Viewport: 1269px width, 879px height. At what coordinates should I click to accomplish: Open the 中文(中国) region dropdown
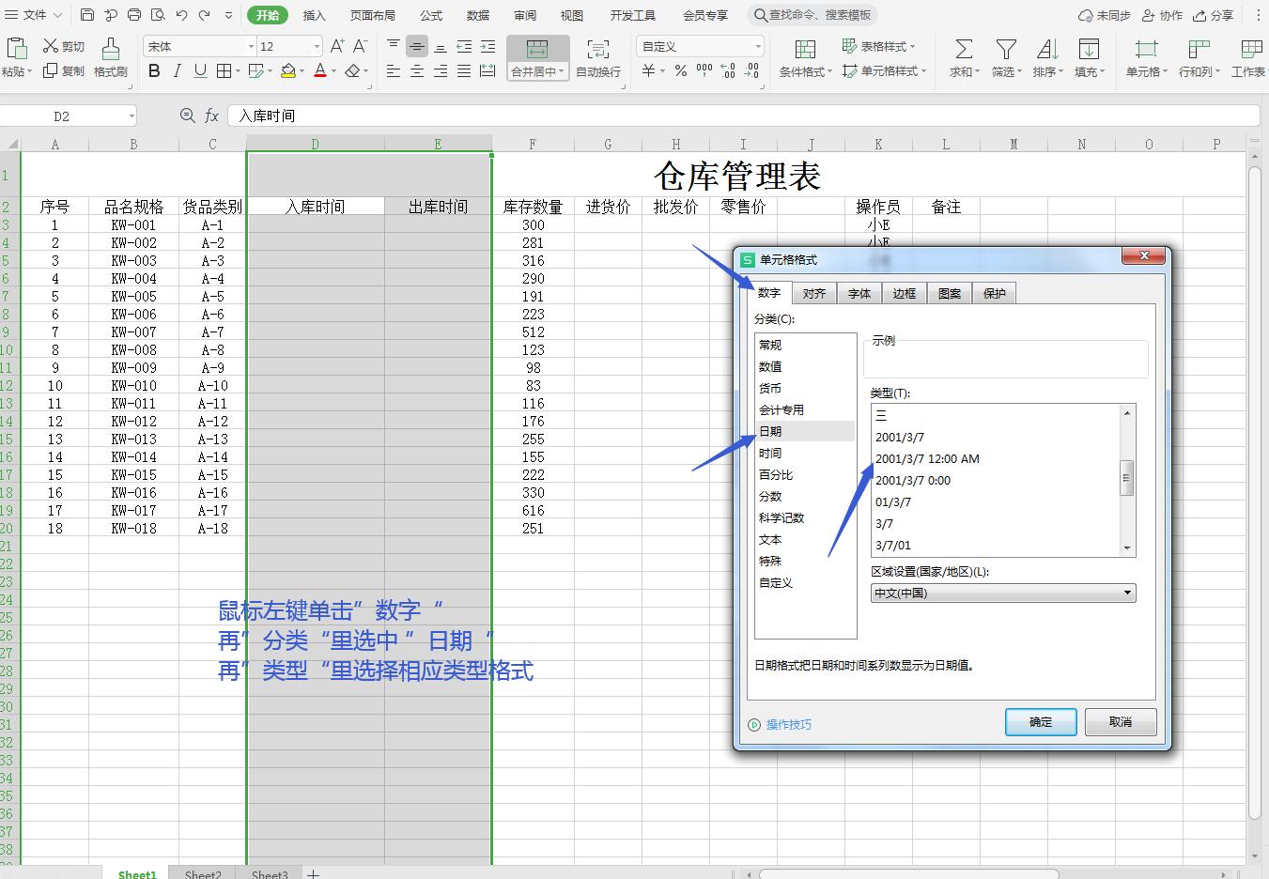pos(1125,593)
